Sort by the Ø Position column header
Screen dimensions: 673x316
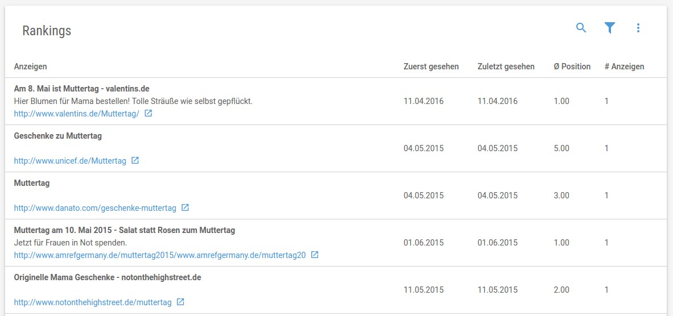coord(572,66)
